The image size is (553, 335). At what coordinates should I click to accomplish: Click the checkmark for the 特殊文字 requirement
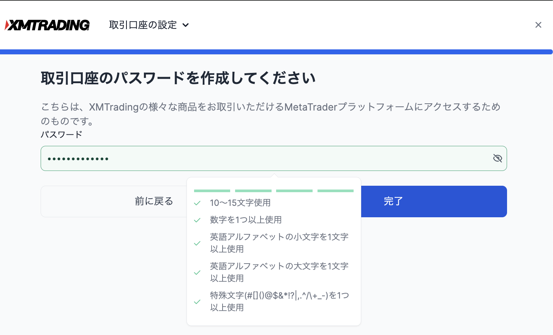coord(197,302)
